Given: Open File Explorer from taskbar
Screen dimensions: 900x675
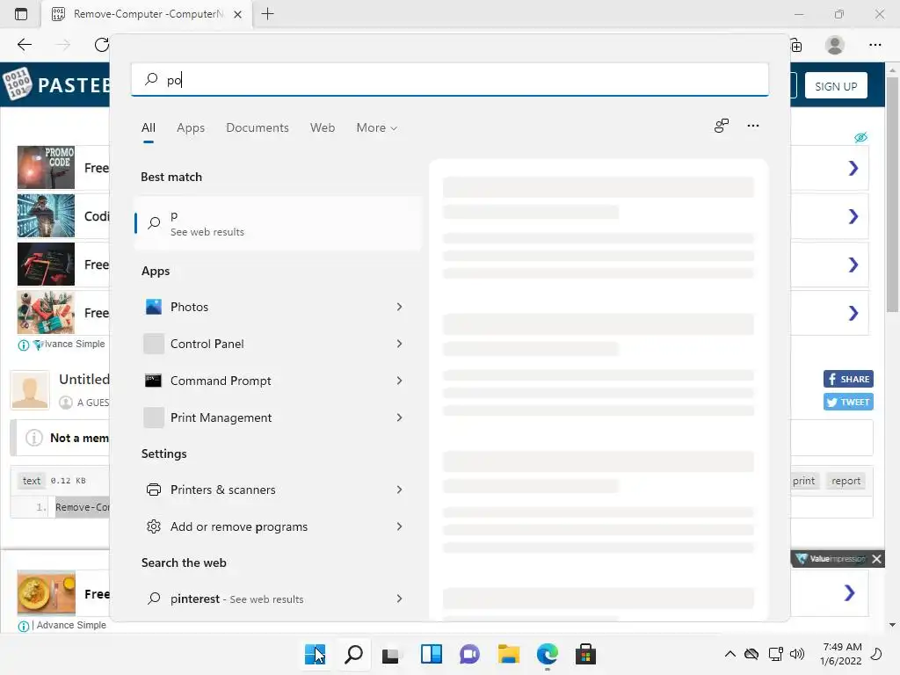Looking at the screenshot, I should 509,654.
